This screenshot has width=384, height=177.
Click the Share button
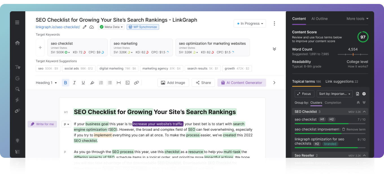tap(203, 83)
